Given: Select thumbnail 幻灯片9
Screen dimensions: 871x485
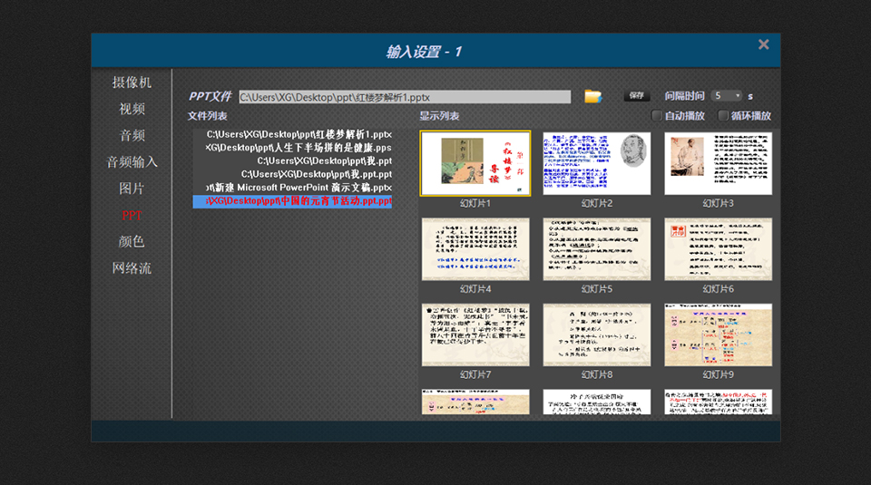Looking at the screenshot, I should point(719,335).
